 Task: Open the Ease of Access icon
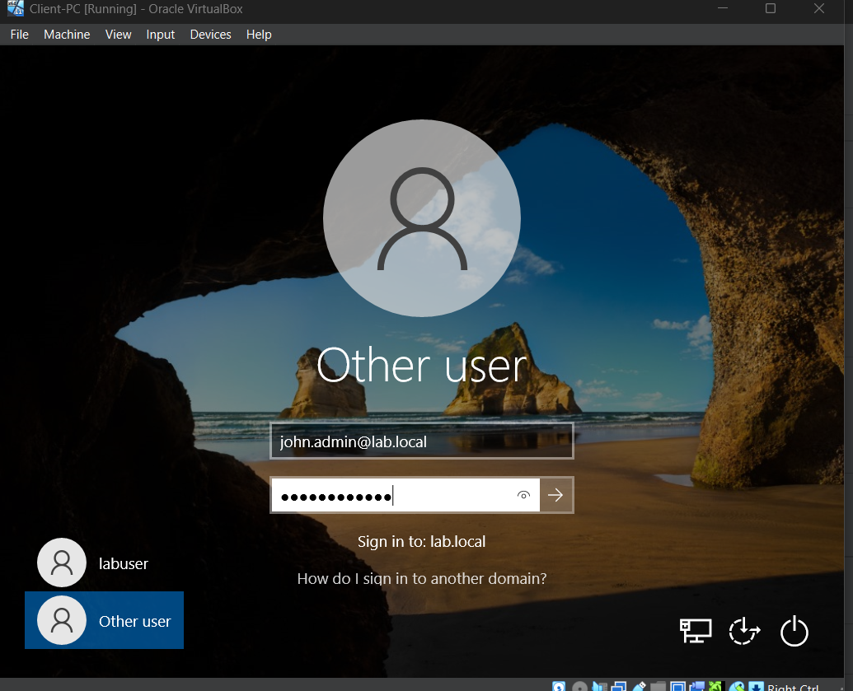(744, 631)
